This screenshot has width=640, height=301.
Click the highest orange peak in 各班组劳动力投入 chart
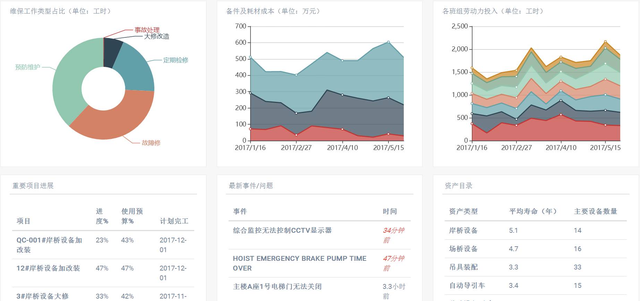click(605, 42)
